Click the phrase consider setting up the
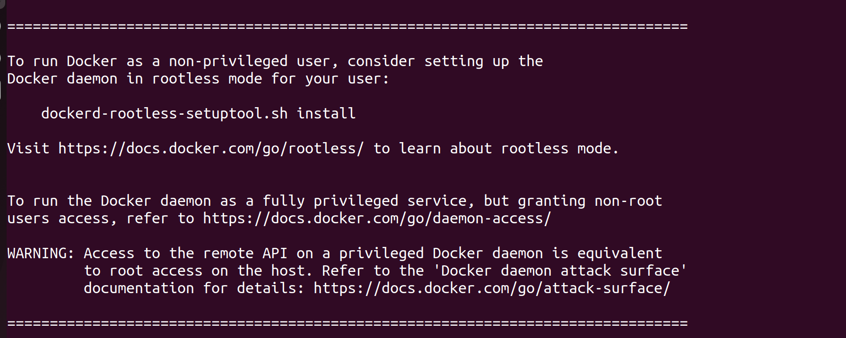 point(445,62)
